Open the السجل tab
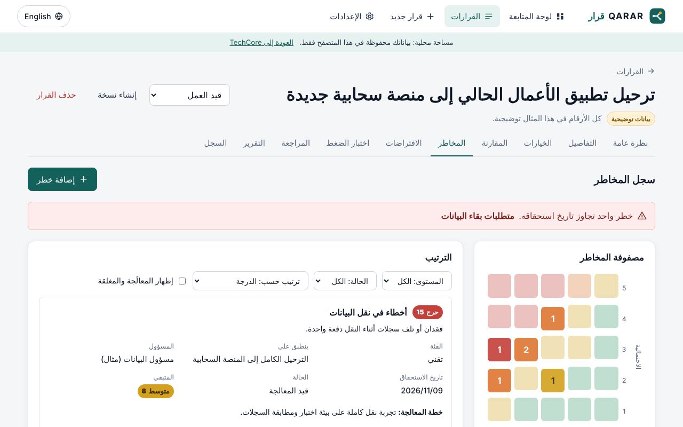This screenshot has width=683, height=427. [216, 143]
